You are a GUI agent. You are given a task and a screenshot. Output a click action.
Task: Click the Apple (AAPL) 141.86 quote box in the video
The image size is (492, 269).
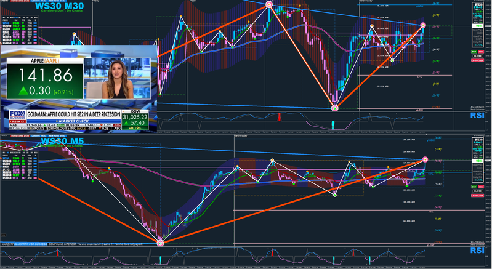45,78
